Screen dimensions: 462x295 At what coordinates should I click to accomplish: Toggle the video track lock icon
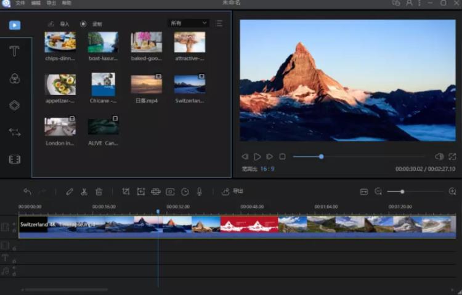(x=14, y=232)
